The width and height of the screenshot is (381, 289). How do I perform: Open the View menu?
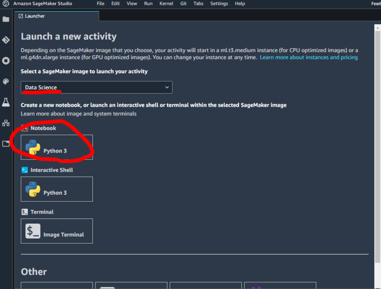132,4
